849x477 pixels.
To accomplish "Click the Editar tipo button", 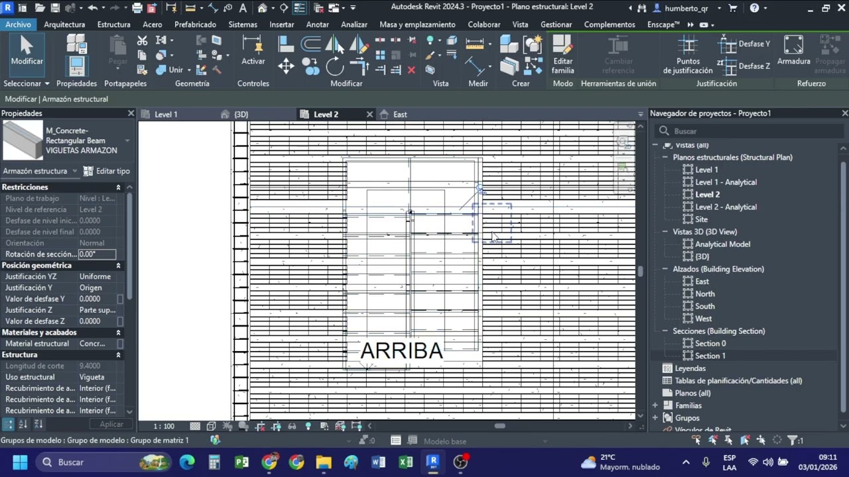I will point(107,171).
